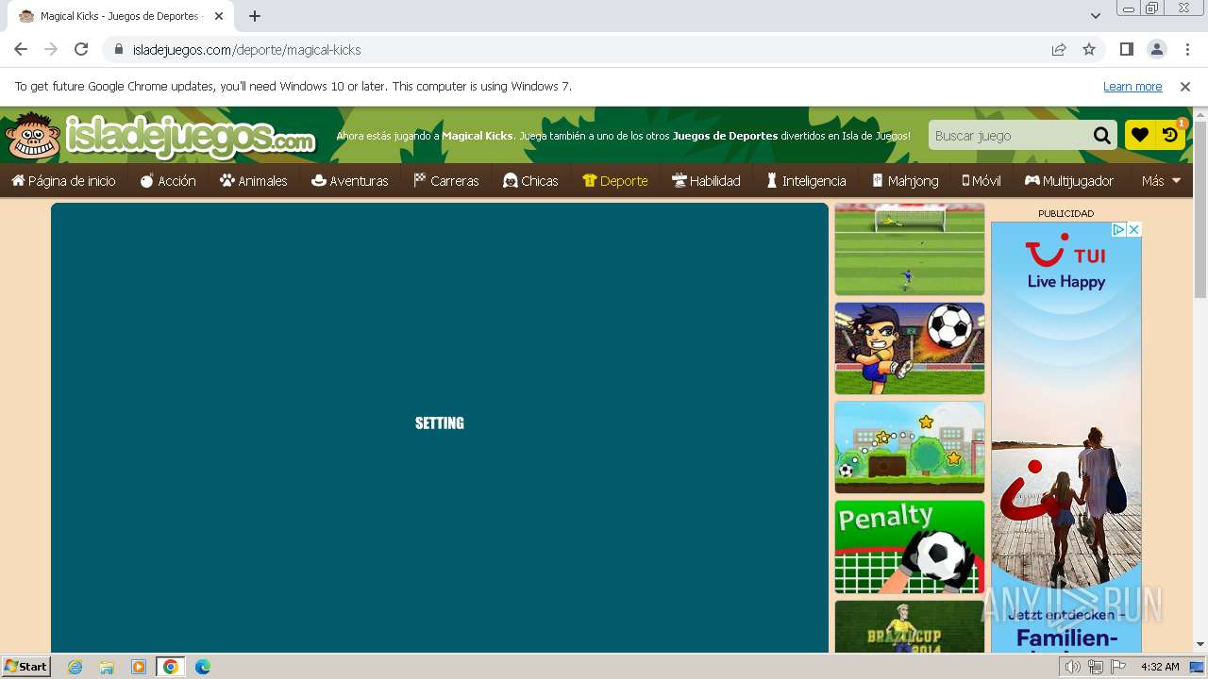Open the Penalty game thumbnail
The width and height of the screenshot is (1208, 679).
point(910,547)
